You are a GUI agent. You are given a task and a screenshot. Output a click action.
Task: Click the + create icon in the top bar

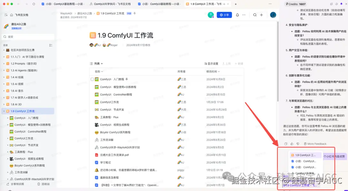click(261, 15)
